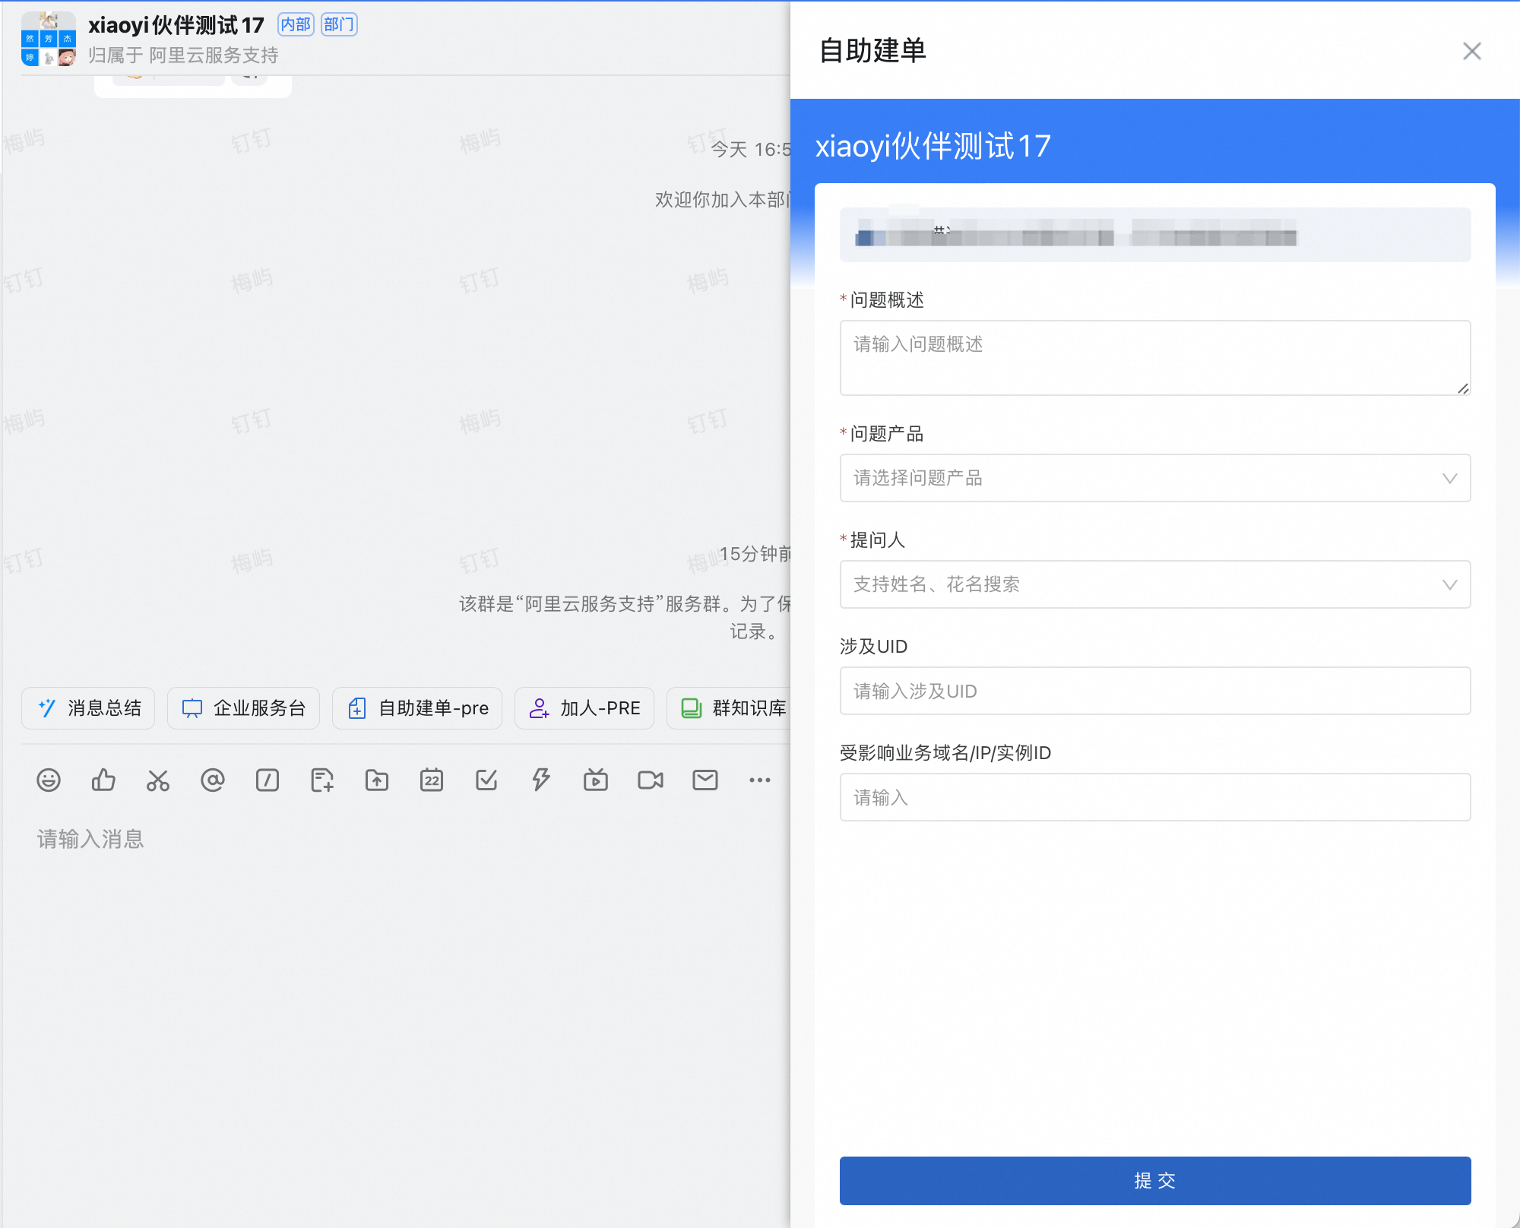Open the slash command icon
This screenshot has width=1520, height=1228.
[268, 780]
